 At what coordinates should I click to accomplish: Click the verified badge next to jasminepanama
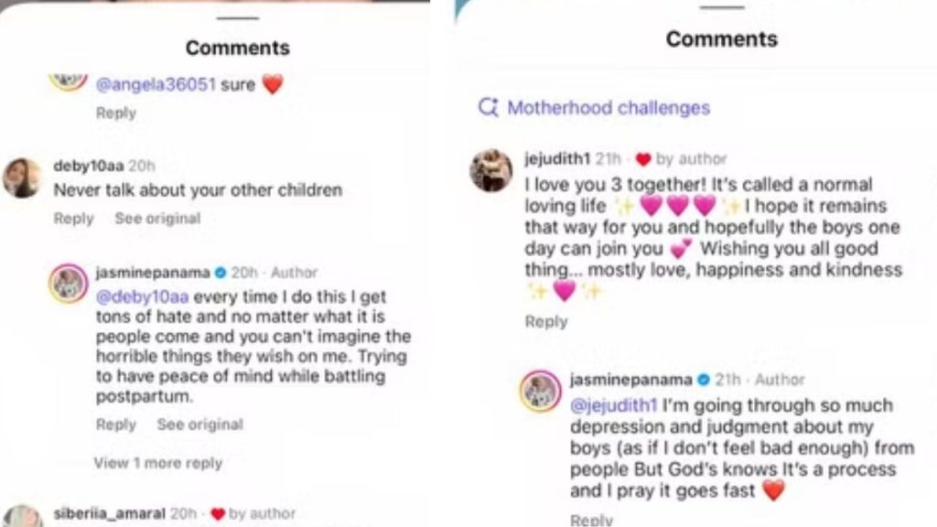219,272
